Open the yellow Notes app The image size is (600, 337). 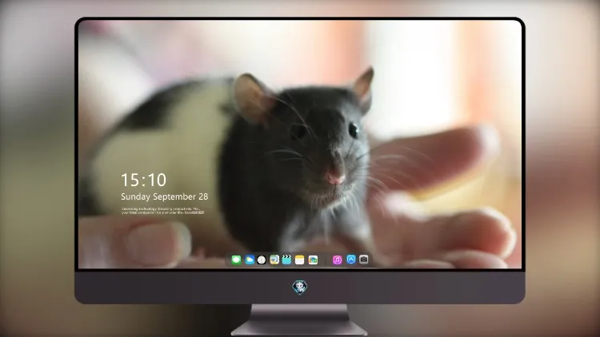[x=300, y=260]
